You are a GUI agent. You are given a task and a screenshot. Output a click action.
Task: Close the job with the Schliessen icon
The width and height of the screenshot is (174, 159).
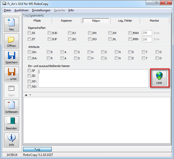[12, 107]
